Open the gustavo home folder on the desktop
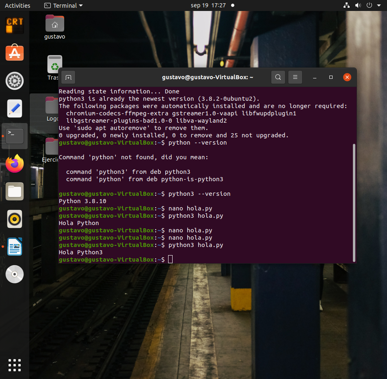This screenshot has width=387, height=379. click(x=54, y=23)
